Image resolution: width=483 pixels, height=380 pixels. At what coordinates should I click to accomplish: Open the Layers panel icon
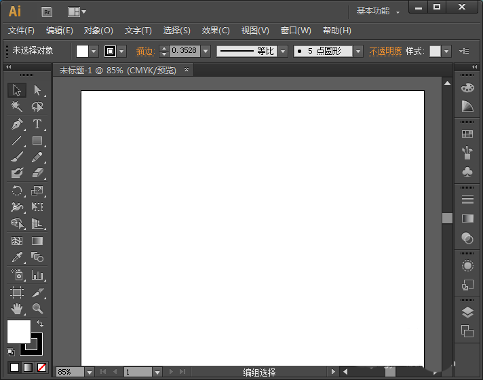pos(467,313)
